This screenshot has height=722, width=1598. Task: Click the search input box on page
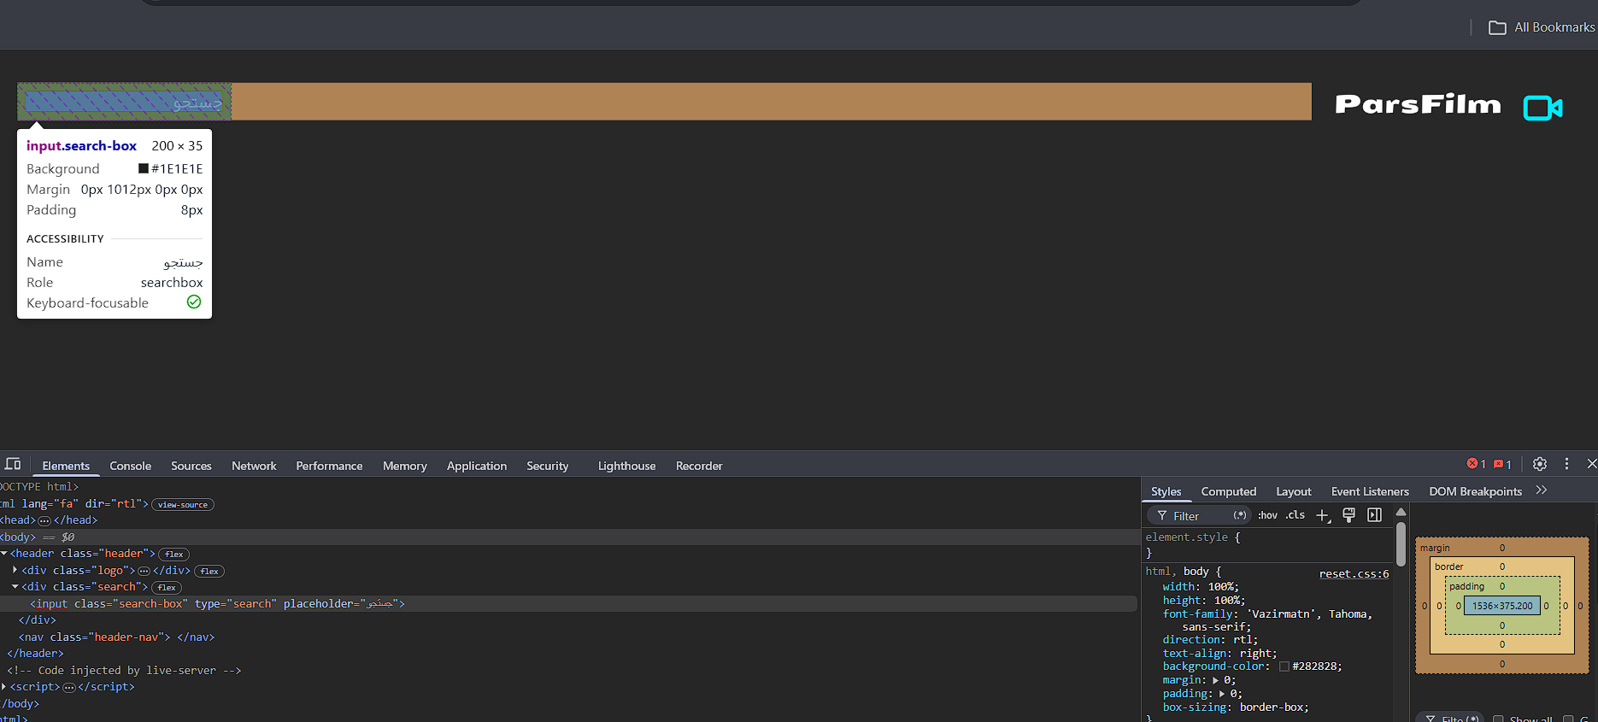tap(124, 102)
